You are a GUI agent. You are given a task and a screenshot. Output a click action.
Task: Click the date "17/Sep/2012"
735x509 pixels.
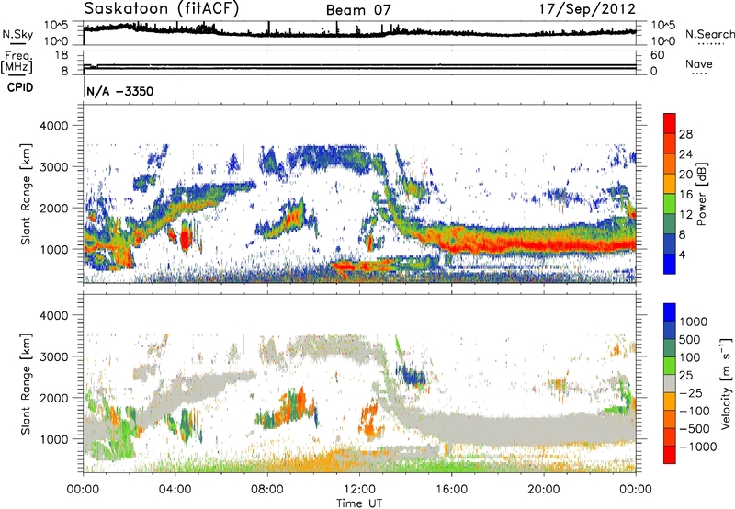[587, 9]
